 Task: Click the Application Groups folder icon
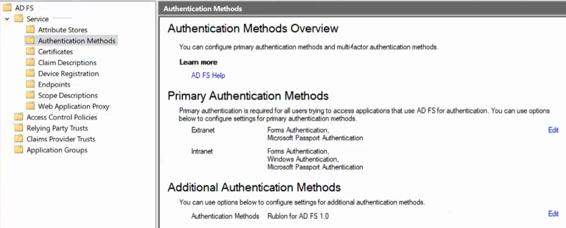tap(19, 150)
